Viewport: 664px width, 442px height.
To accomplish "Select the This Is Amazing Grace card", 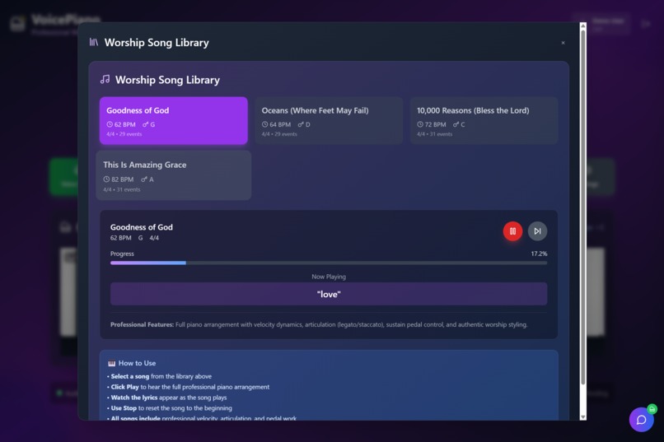I will [x=174, y=175].
